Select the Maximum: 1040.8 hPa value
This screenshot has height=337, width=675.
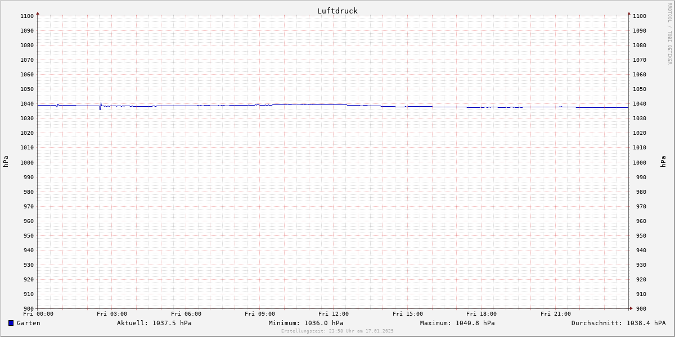point(457,323)
